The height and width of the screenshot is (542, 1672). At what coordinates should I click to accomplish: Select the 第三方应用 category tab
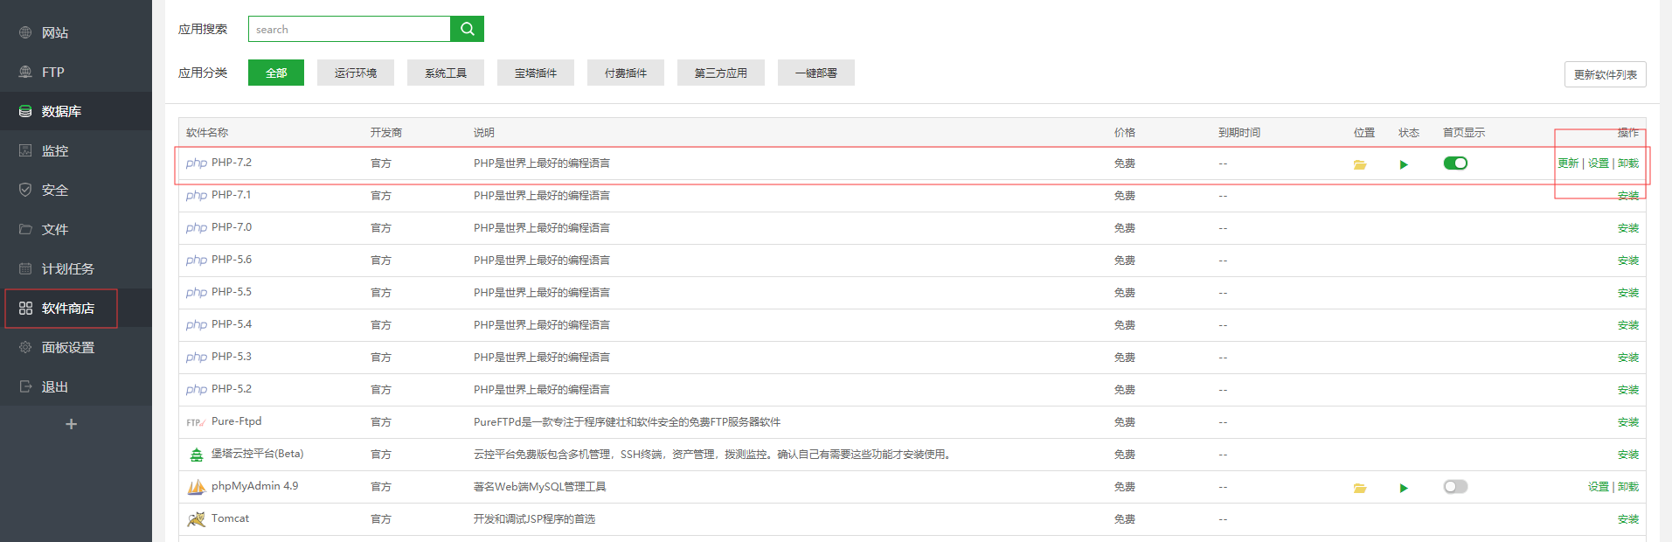tap(721, 73)
